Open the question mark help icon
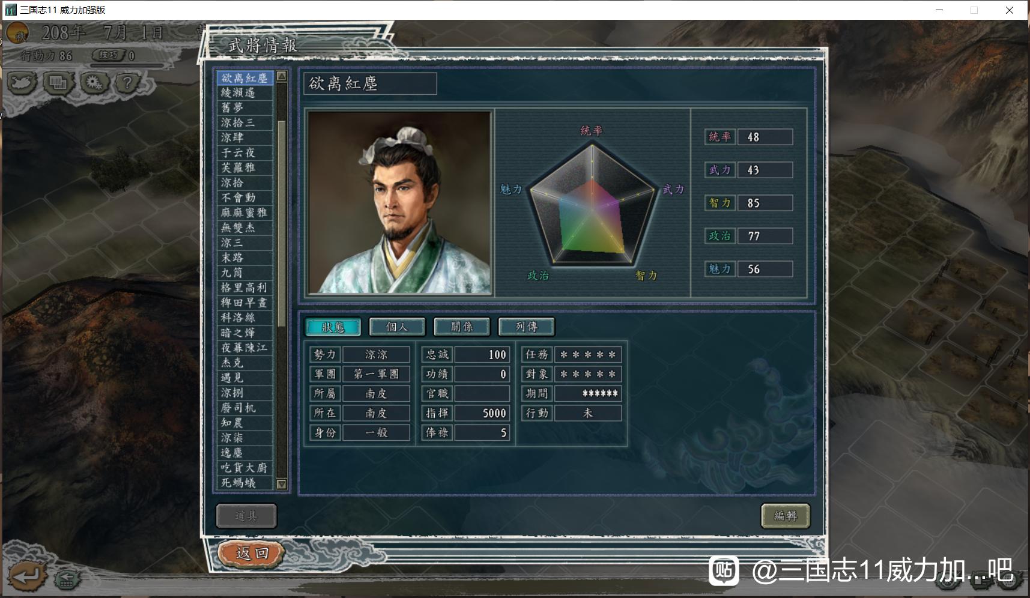Screen dimensions: 1030x598 pos(127,82)
